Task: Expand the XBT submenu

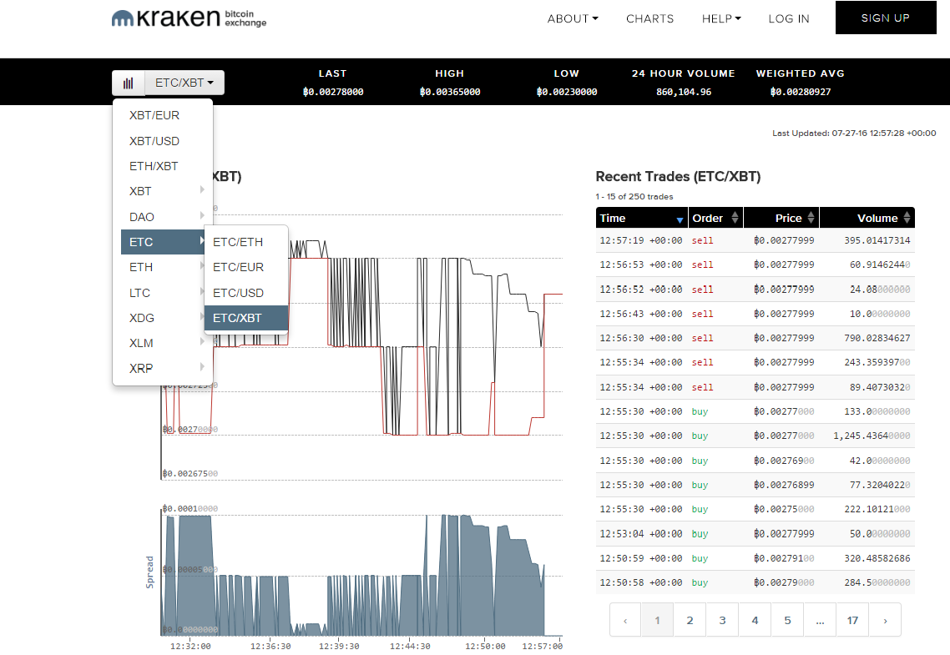Action: pos(163,191)
